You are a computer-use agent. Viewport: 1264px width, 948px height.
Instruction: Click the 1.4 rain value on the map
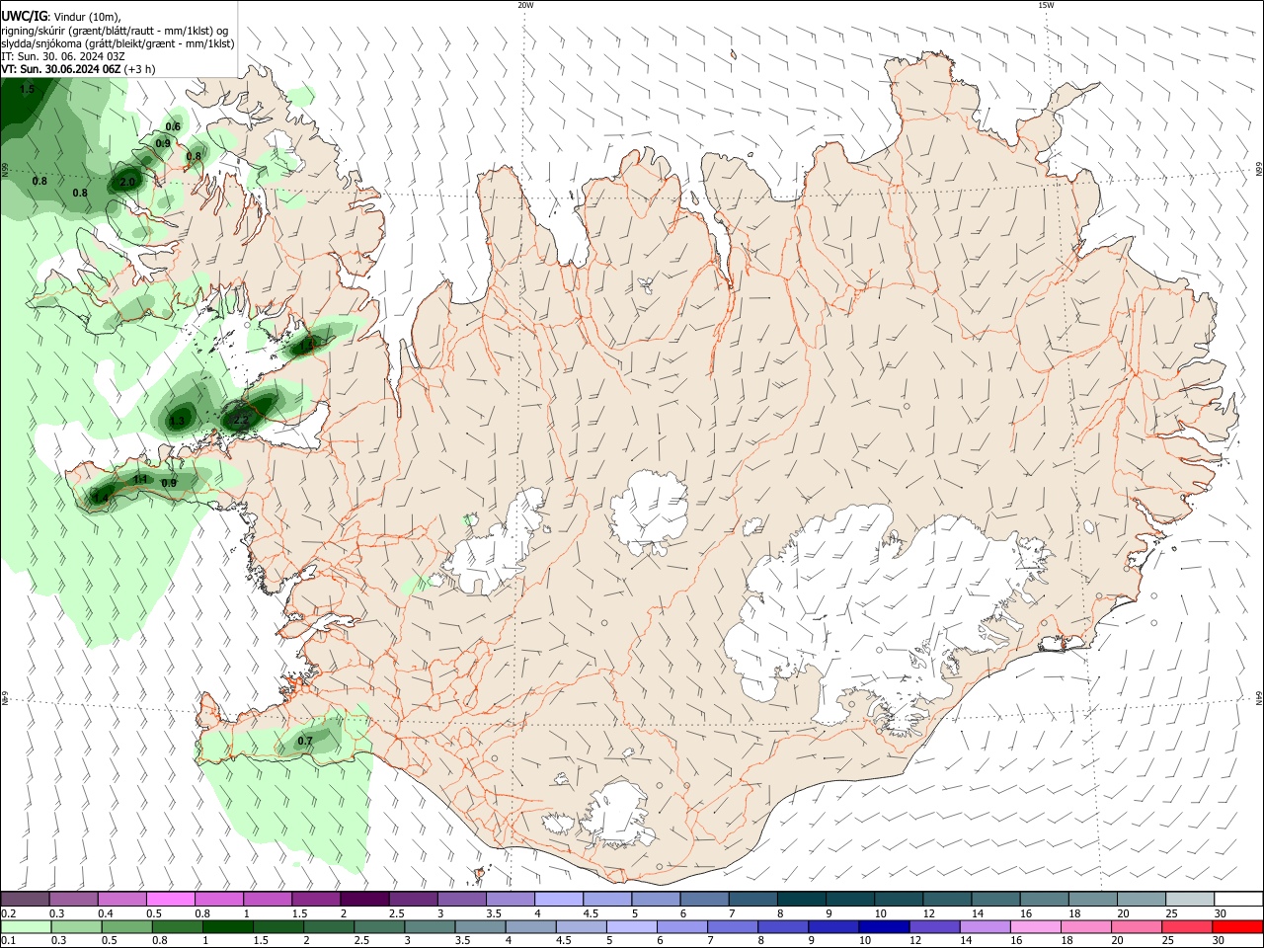[100, 499]
